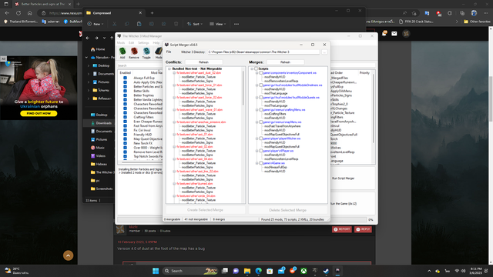Select the Compressed tab in File Explorer
This screenshot has width=493, height=277.
(x=114, y=13)
